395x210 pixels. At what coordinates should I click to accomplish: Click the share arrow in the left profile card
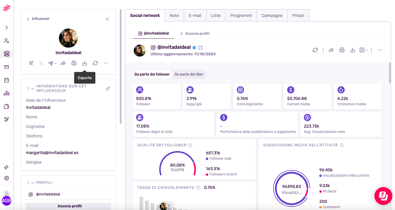pyautogui.click(x=63, y=63)
